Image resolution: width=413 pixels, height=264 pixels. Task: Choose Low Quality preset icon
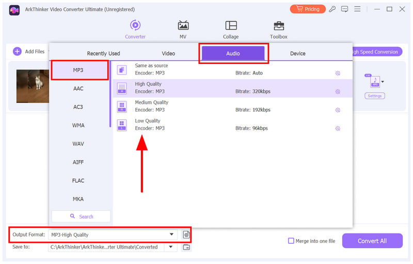tap(122, 126)
